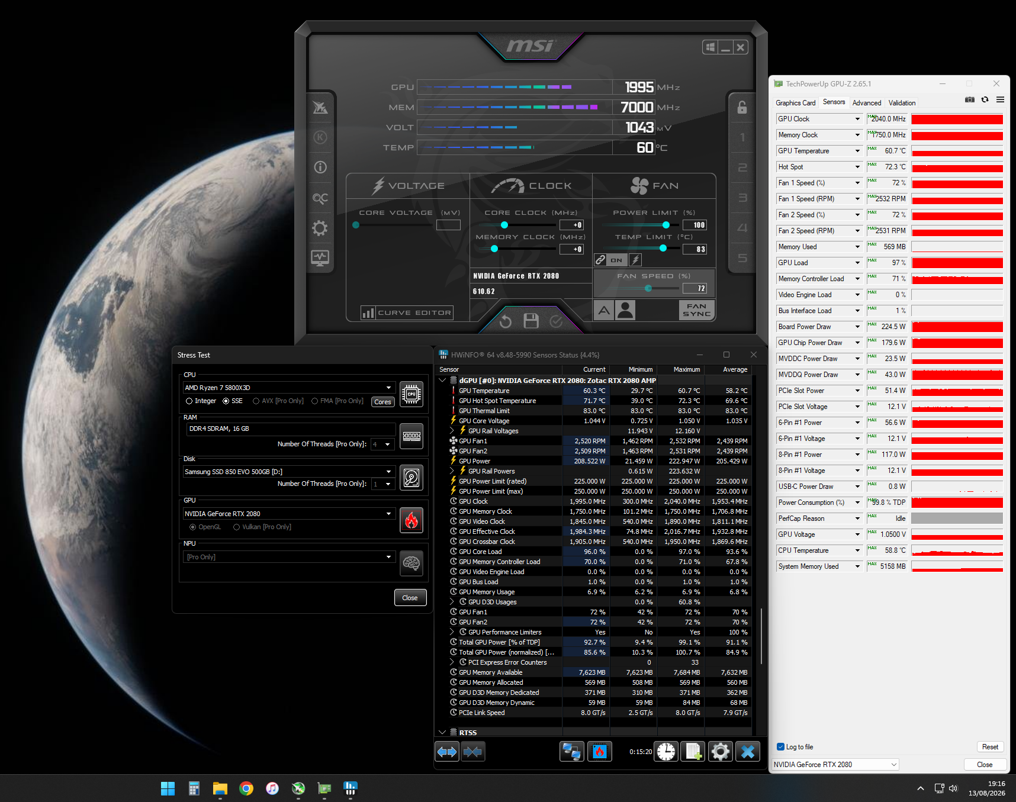Start the GPU stress test flame button
The height and width of the screenshot is (802, 1016).
point(411,520)
